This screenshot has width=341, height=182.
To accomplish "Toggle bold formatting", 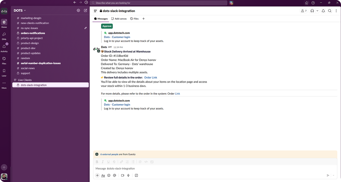I will tap(97, 162).
